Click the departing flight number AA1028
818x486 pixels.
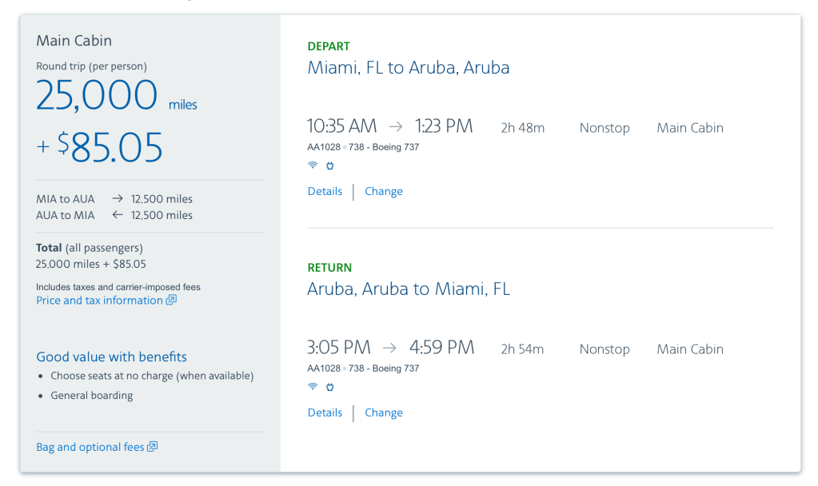pyautogui.click(x=324, y=147)
